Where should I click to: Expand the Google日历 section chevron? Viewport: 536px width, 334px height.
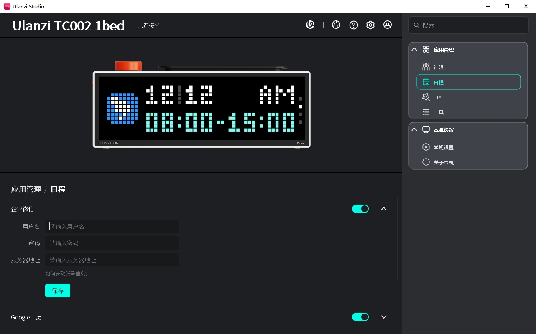point(384,317)
